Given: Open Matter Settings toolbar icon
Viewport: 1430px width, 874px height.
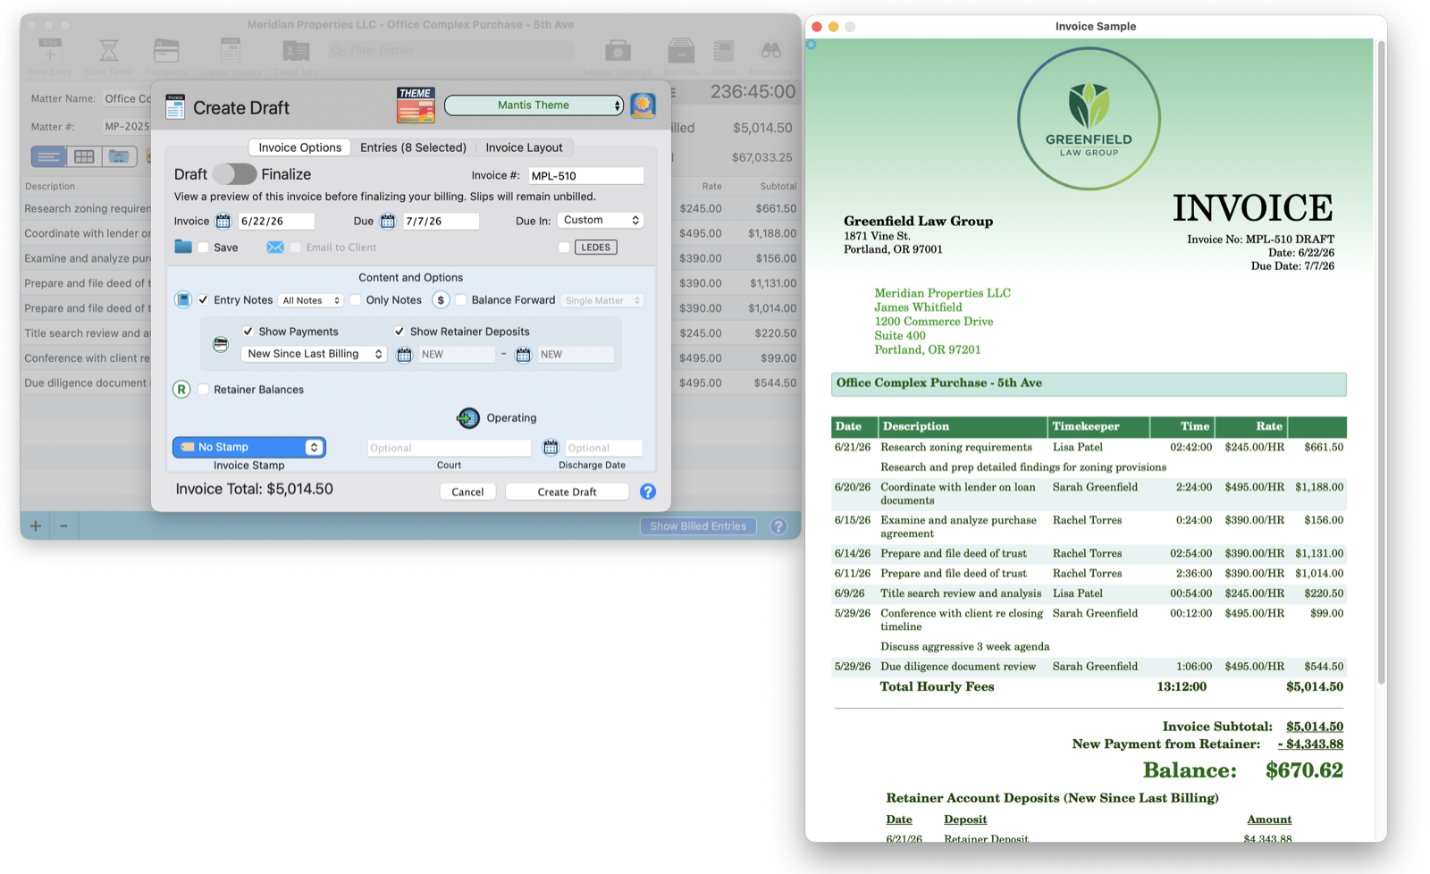Looking at the screenshot, I should [618, 51].
